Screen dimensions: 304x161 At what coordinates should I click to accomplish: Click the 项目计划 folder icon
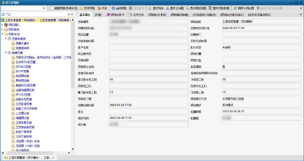coord(6,34)
